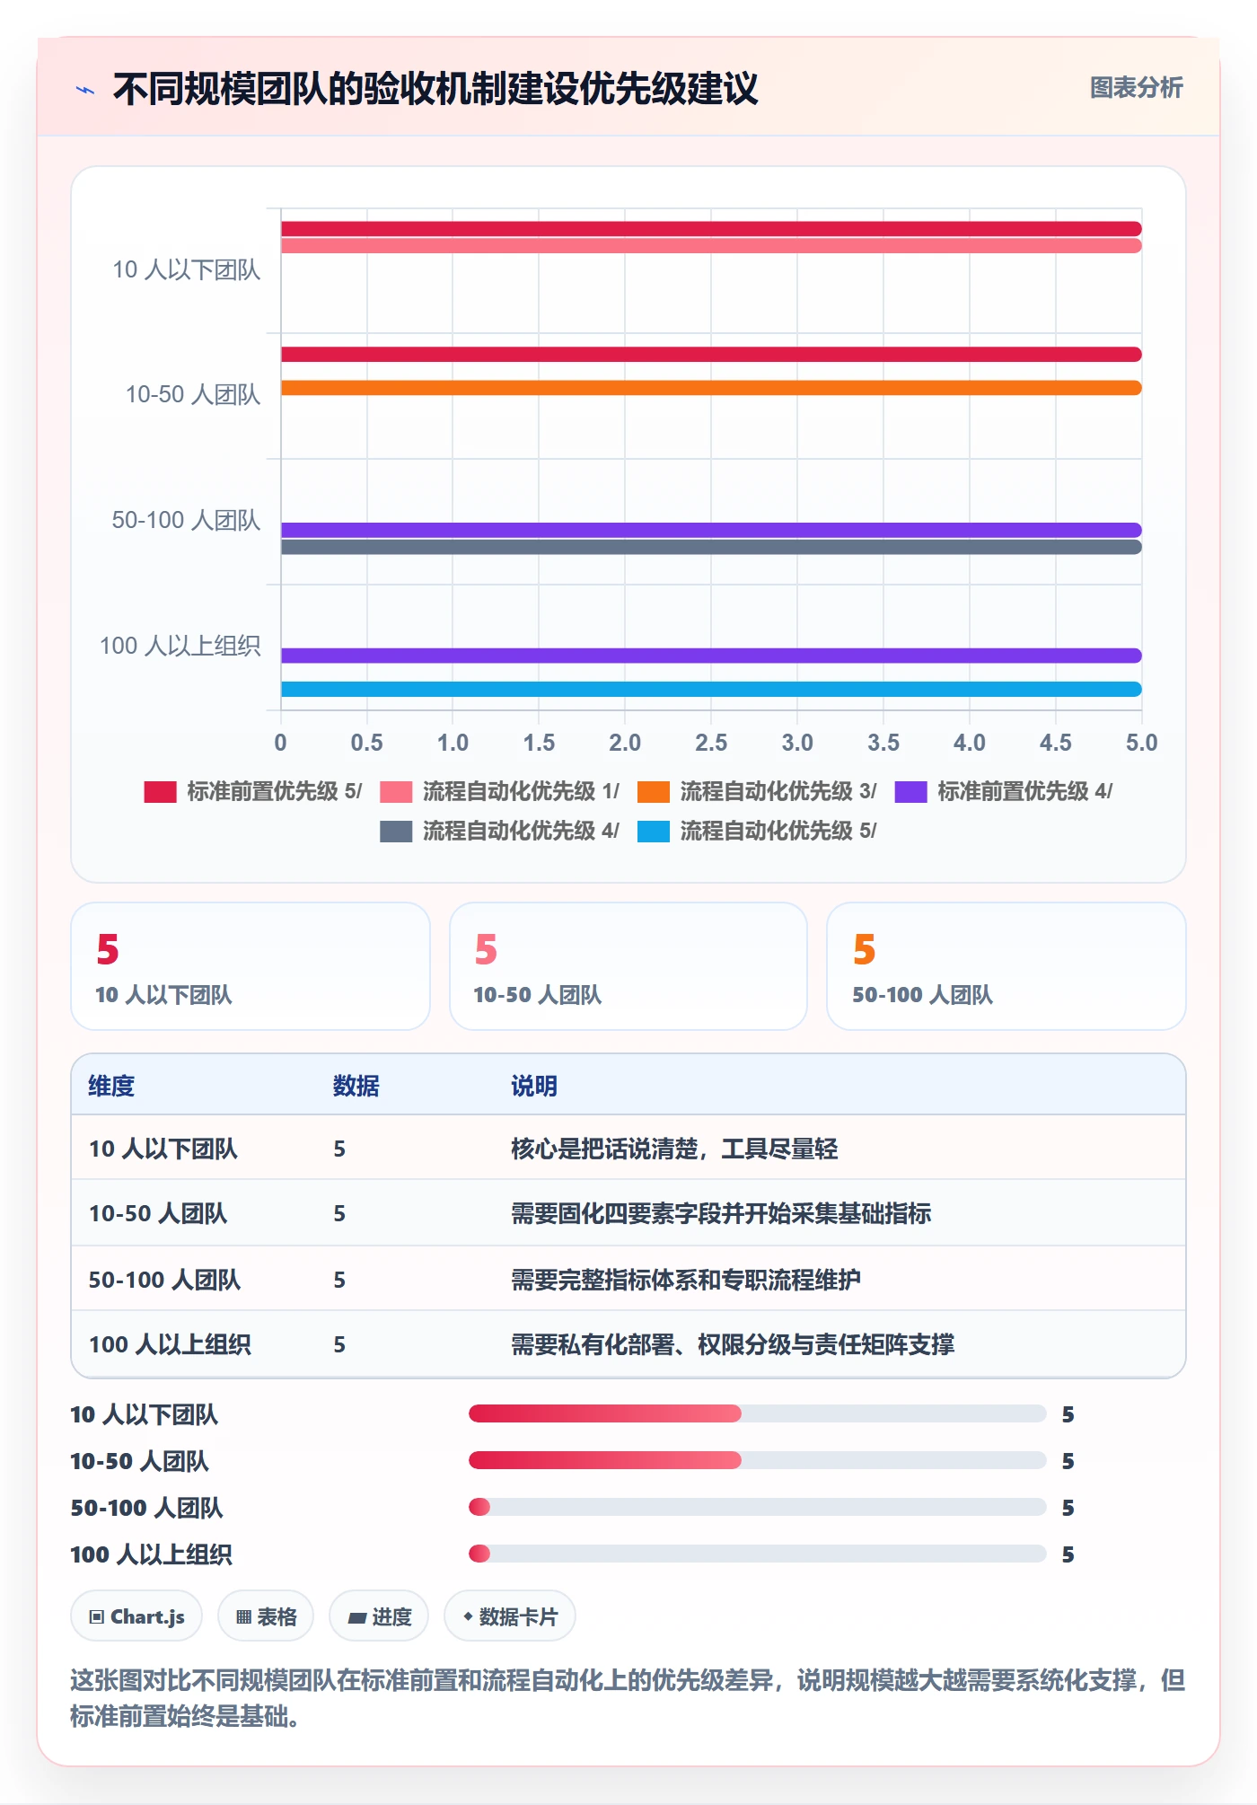Toggle the slate 流程自动化优先级 4/ legend swatch
The width and height of the screenshot is (1257, 1805).
coord(396,831)
